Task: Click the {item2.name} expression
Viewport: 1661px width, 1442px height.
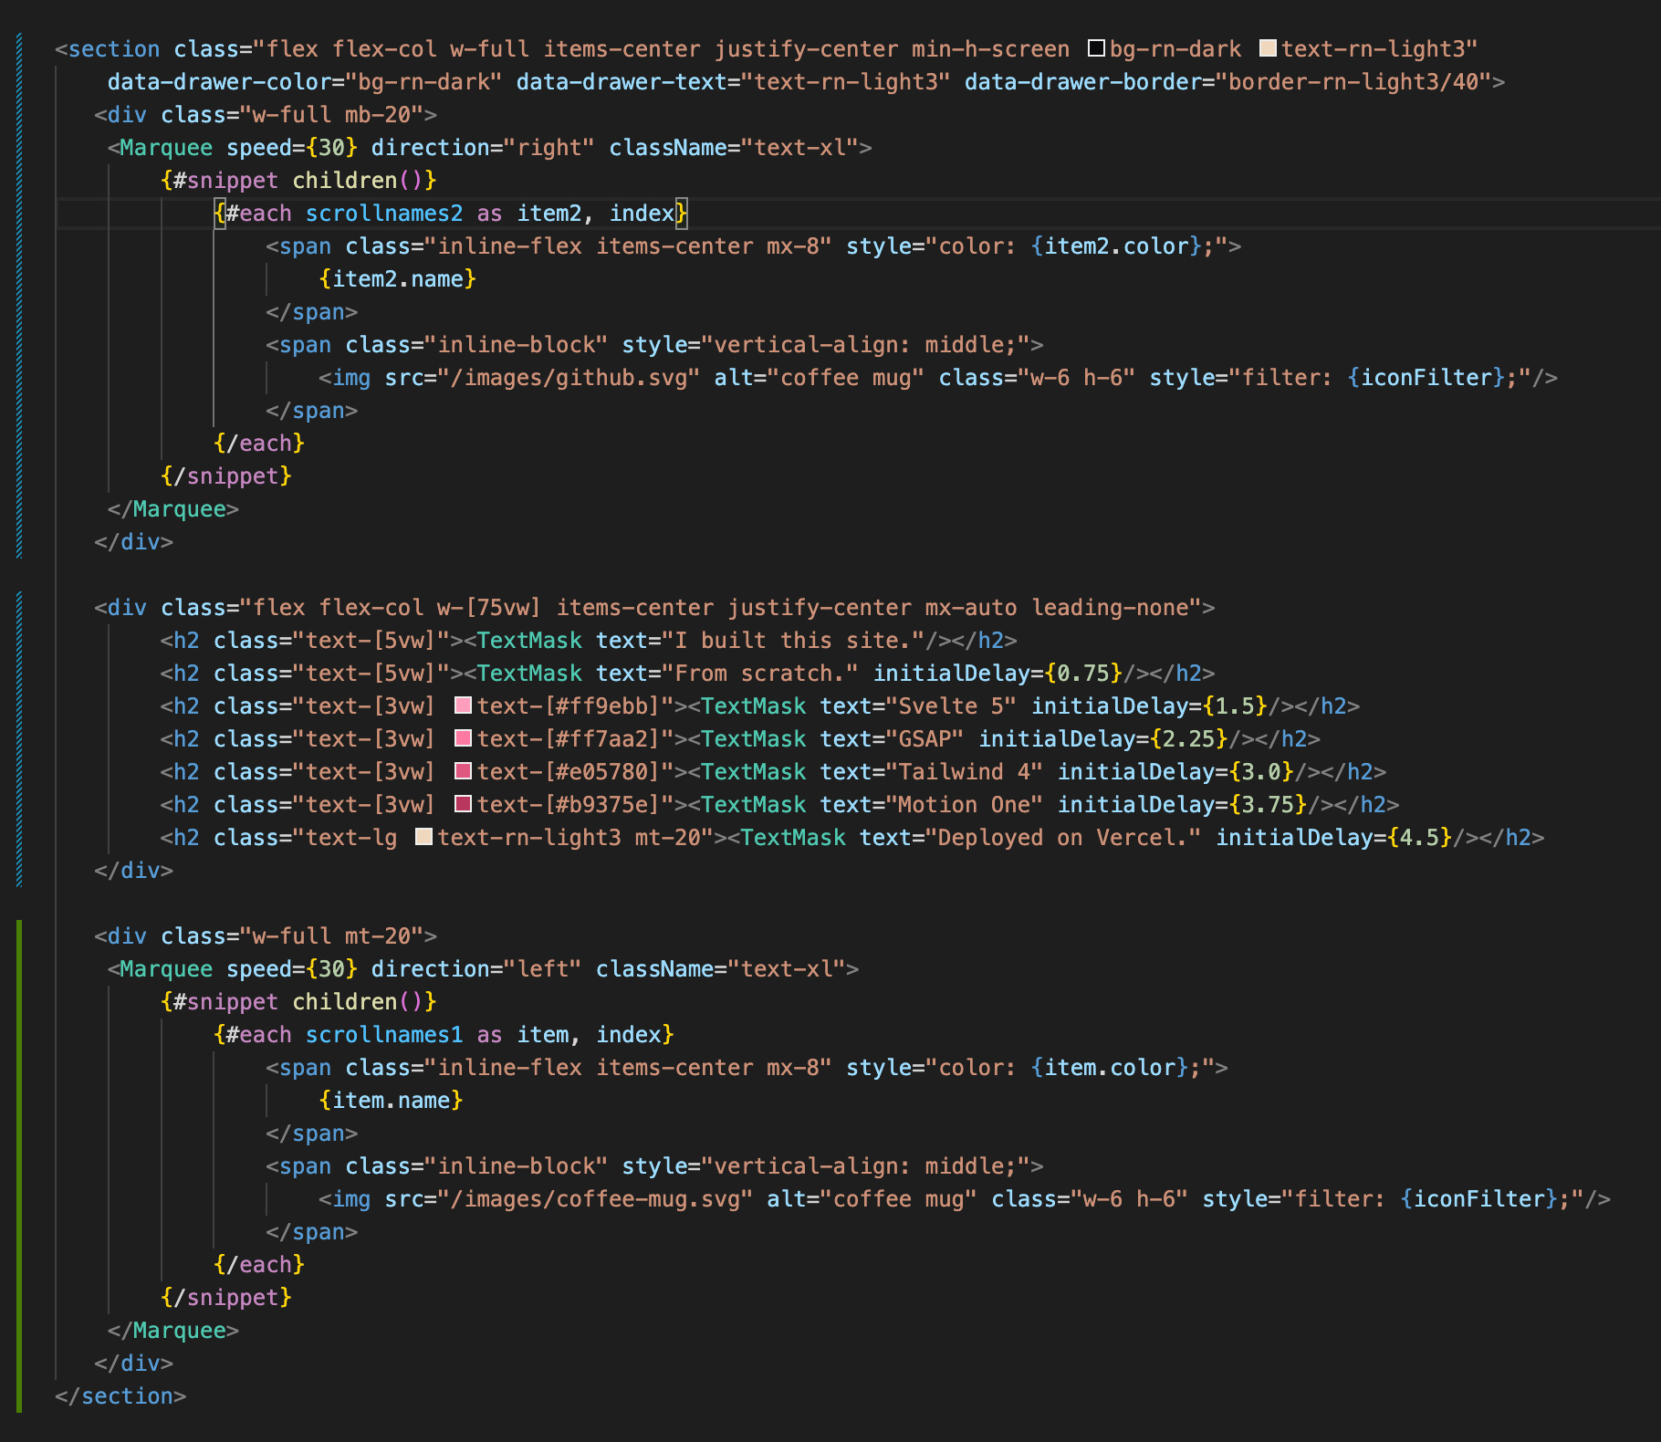Action: (396, 278)
